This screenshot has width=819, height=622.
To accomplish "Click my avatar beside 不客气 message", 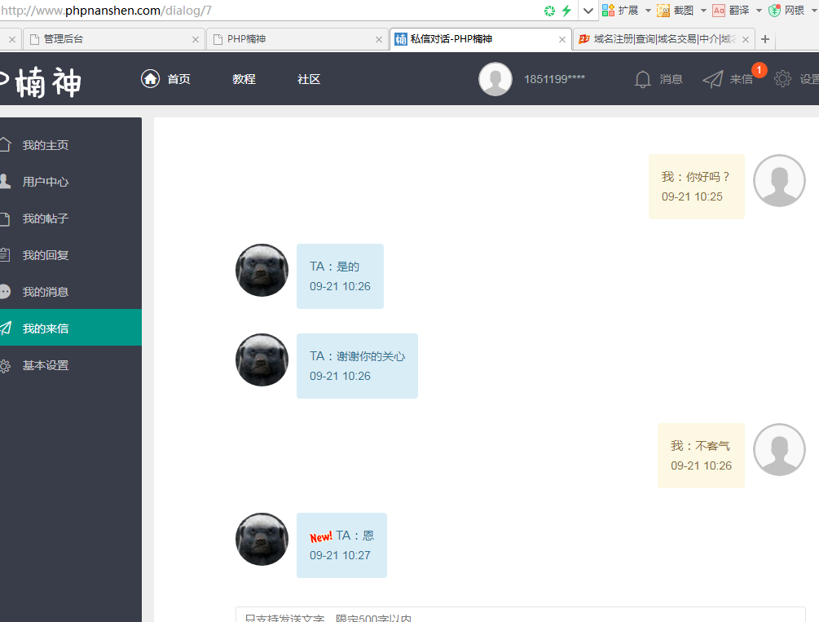I will tap(779, 449).
